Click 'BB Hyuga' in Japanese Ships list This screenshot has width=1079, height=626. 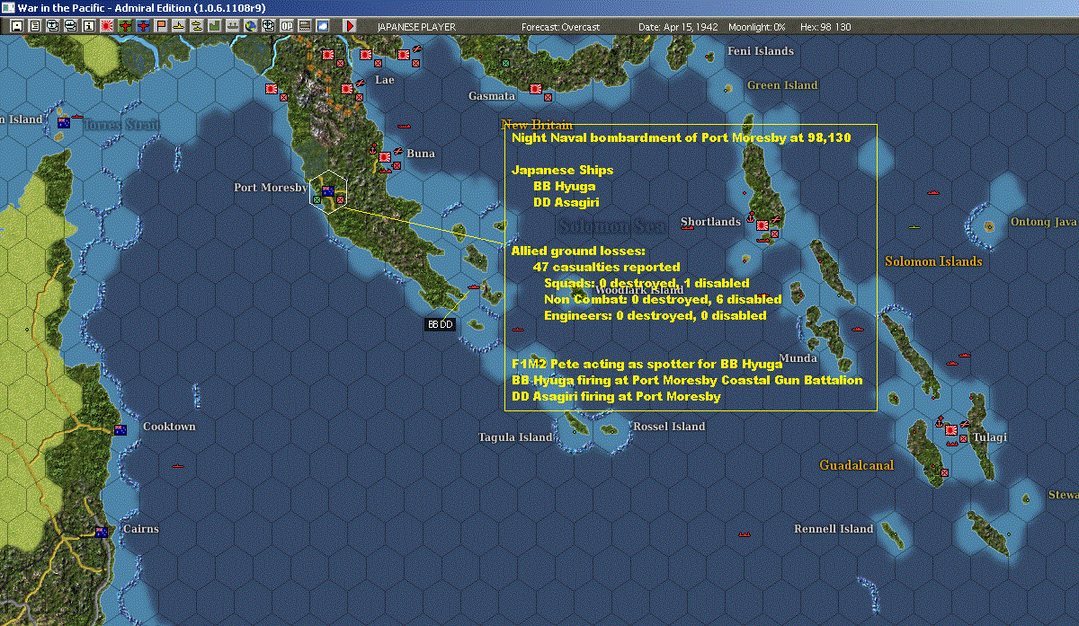[564, 187]
